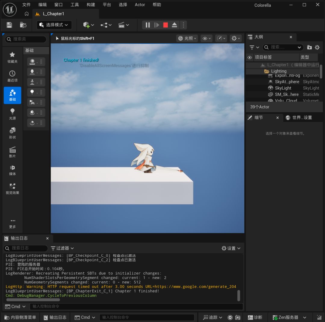325x322 pixels.
Task: Pause the play-in-editor simulation
Action: click(x=148, y=25)
